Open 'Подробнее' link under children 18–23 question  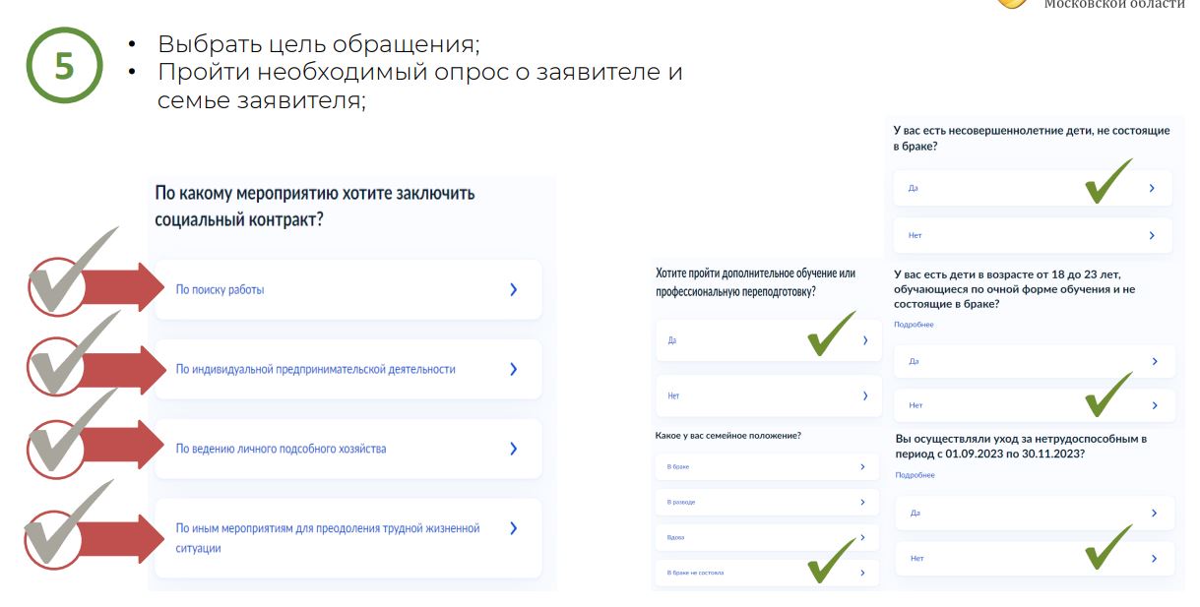coord(914,325)
